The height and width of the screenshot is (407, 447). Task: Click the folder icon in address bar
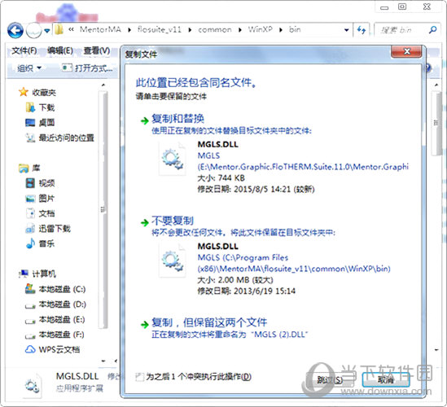(x=59, y=29)
